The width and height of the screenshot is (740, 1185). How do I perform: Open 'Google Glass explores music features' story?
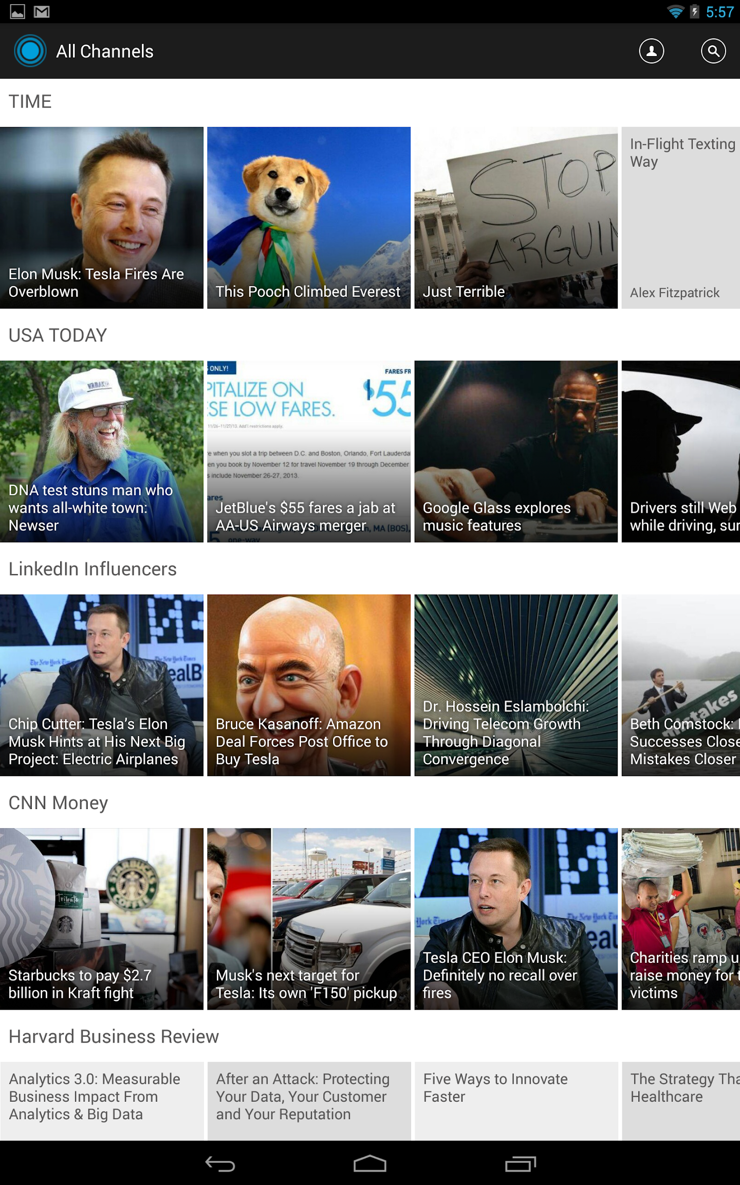point(516,452)
